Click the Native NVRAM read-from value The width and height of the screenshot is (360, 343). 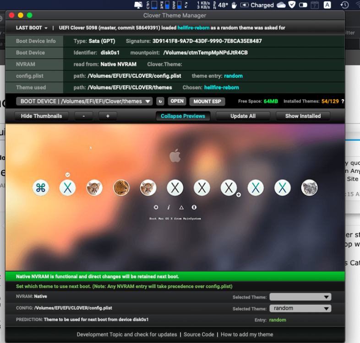pos(119,64)
